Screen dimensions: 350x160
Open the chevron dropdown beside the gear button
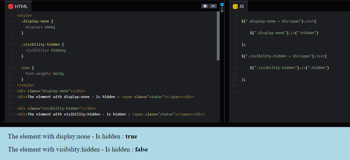pos(213,6)
